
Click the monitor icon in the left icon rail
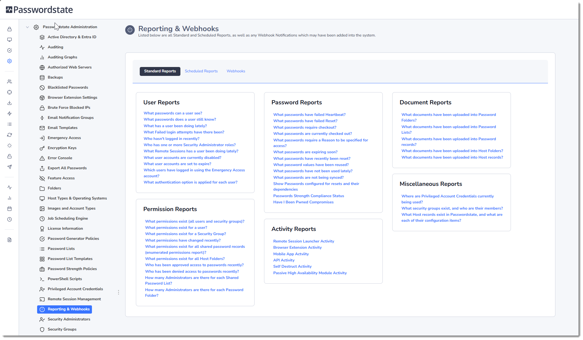(9, 40)
